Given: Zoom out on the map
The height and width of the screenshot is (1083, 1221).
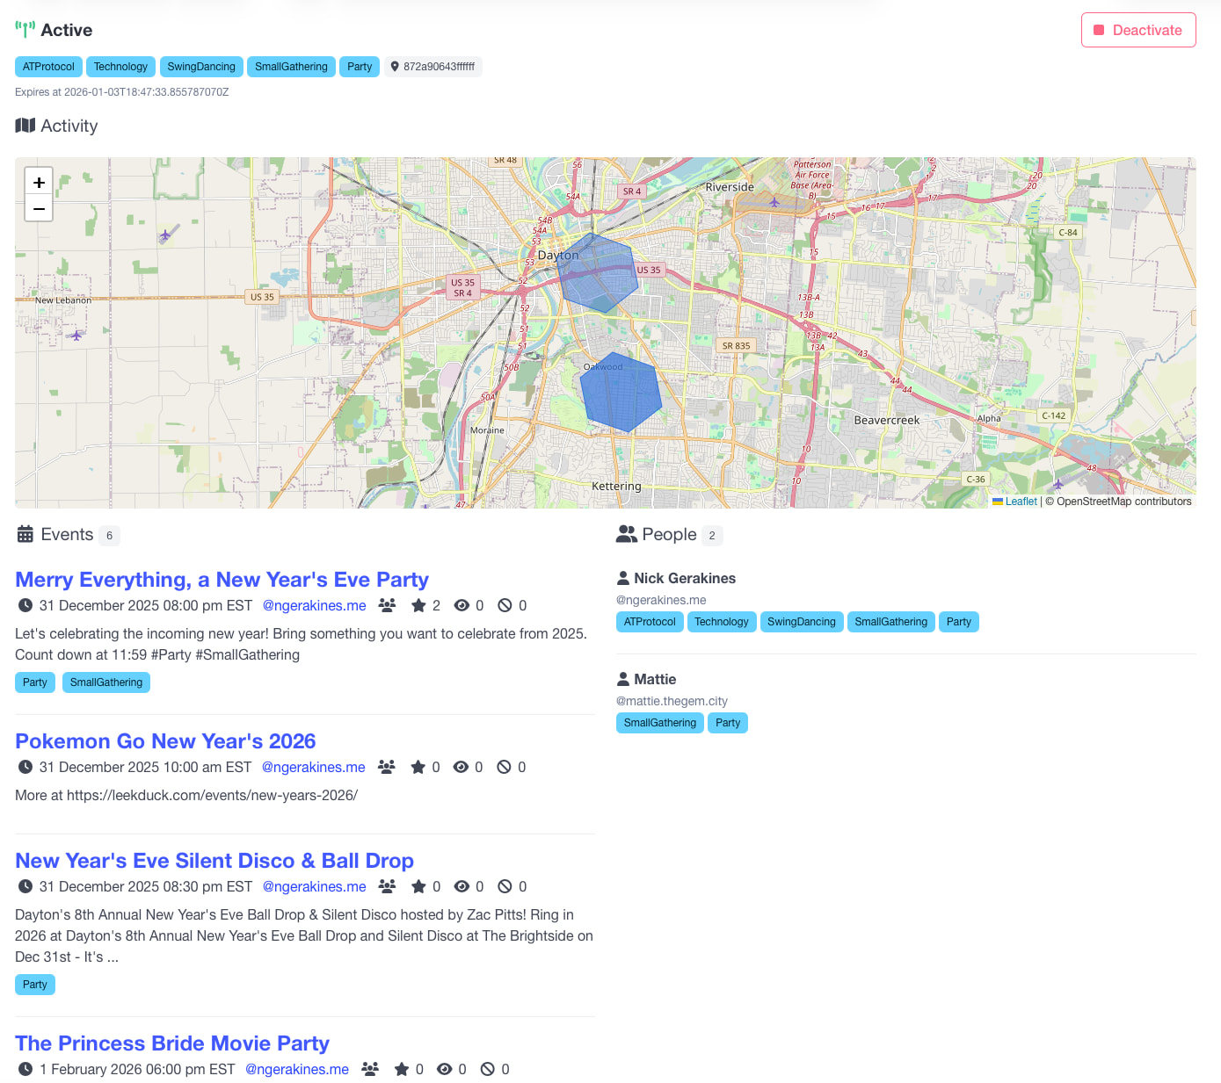Looking at the screenshot, I should (x=39, y=209).
